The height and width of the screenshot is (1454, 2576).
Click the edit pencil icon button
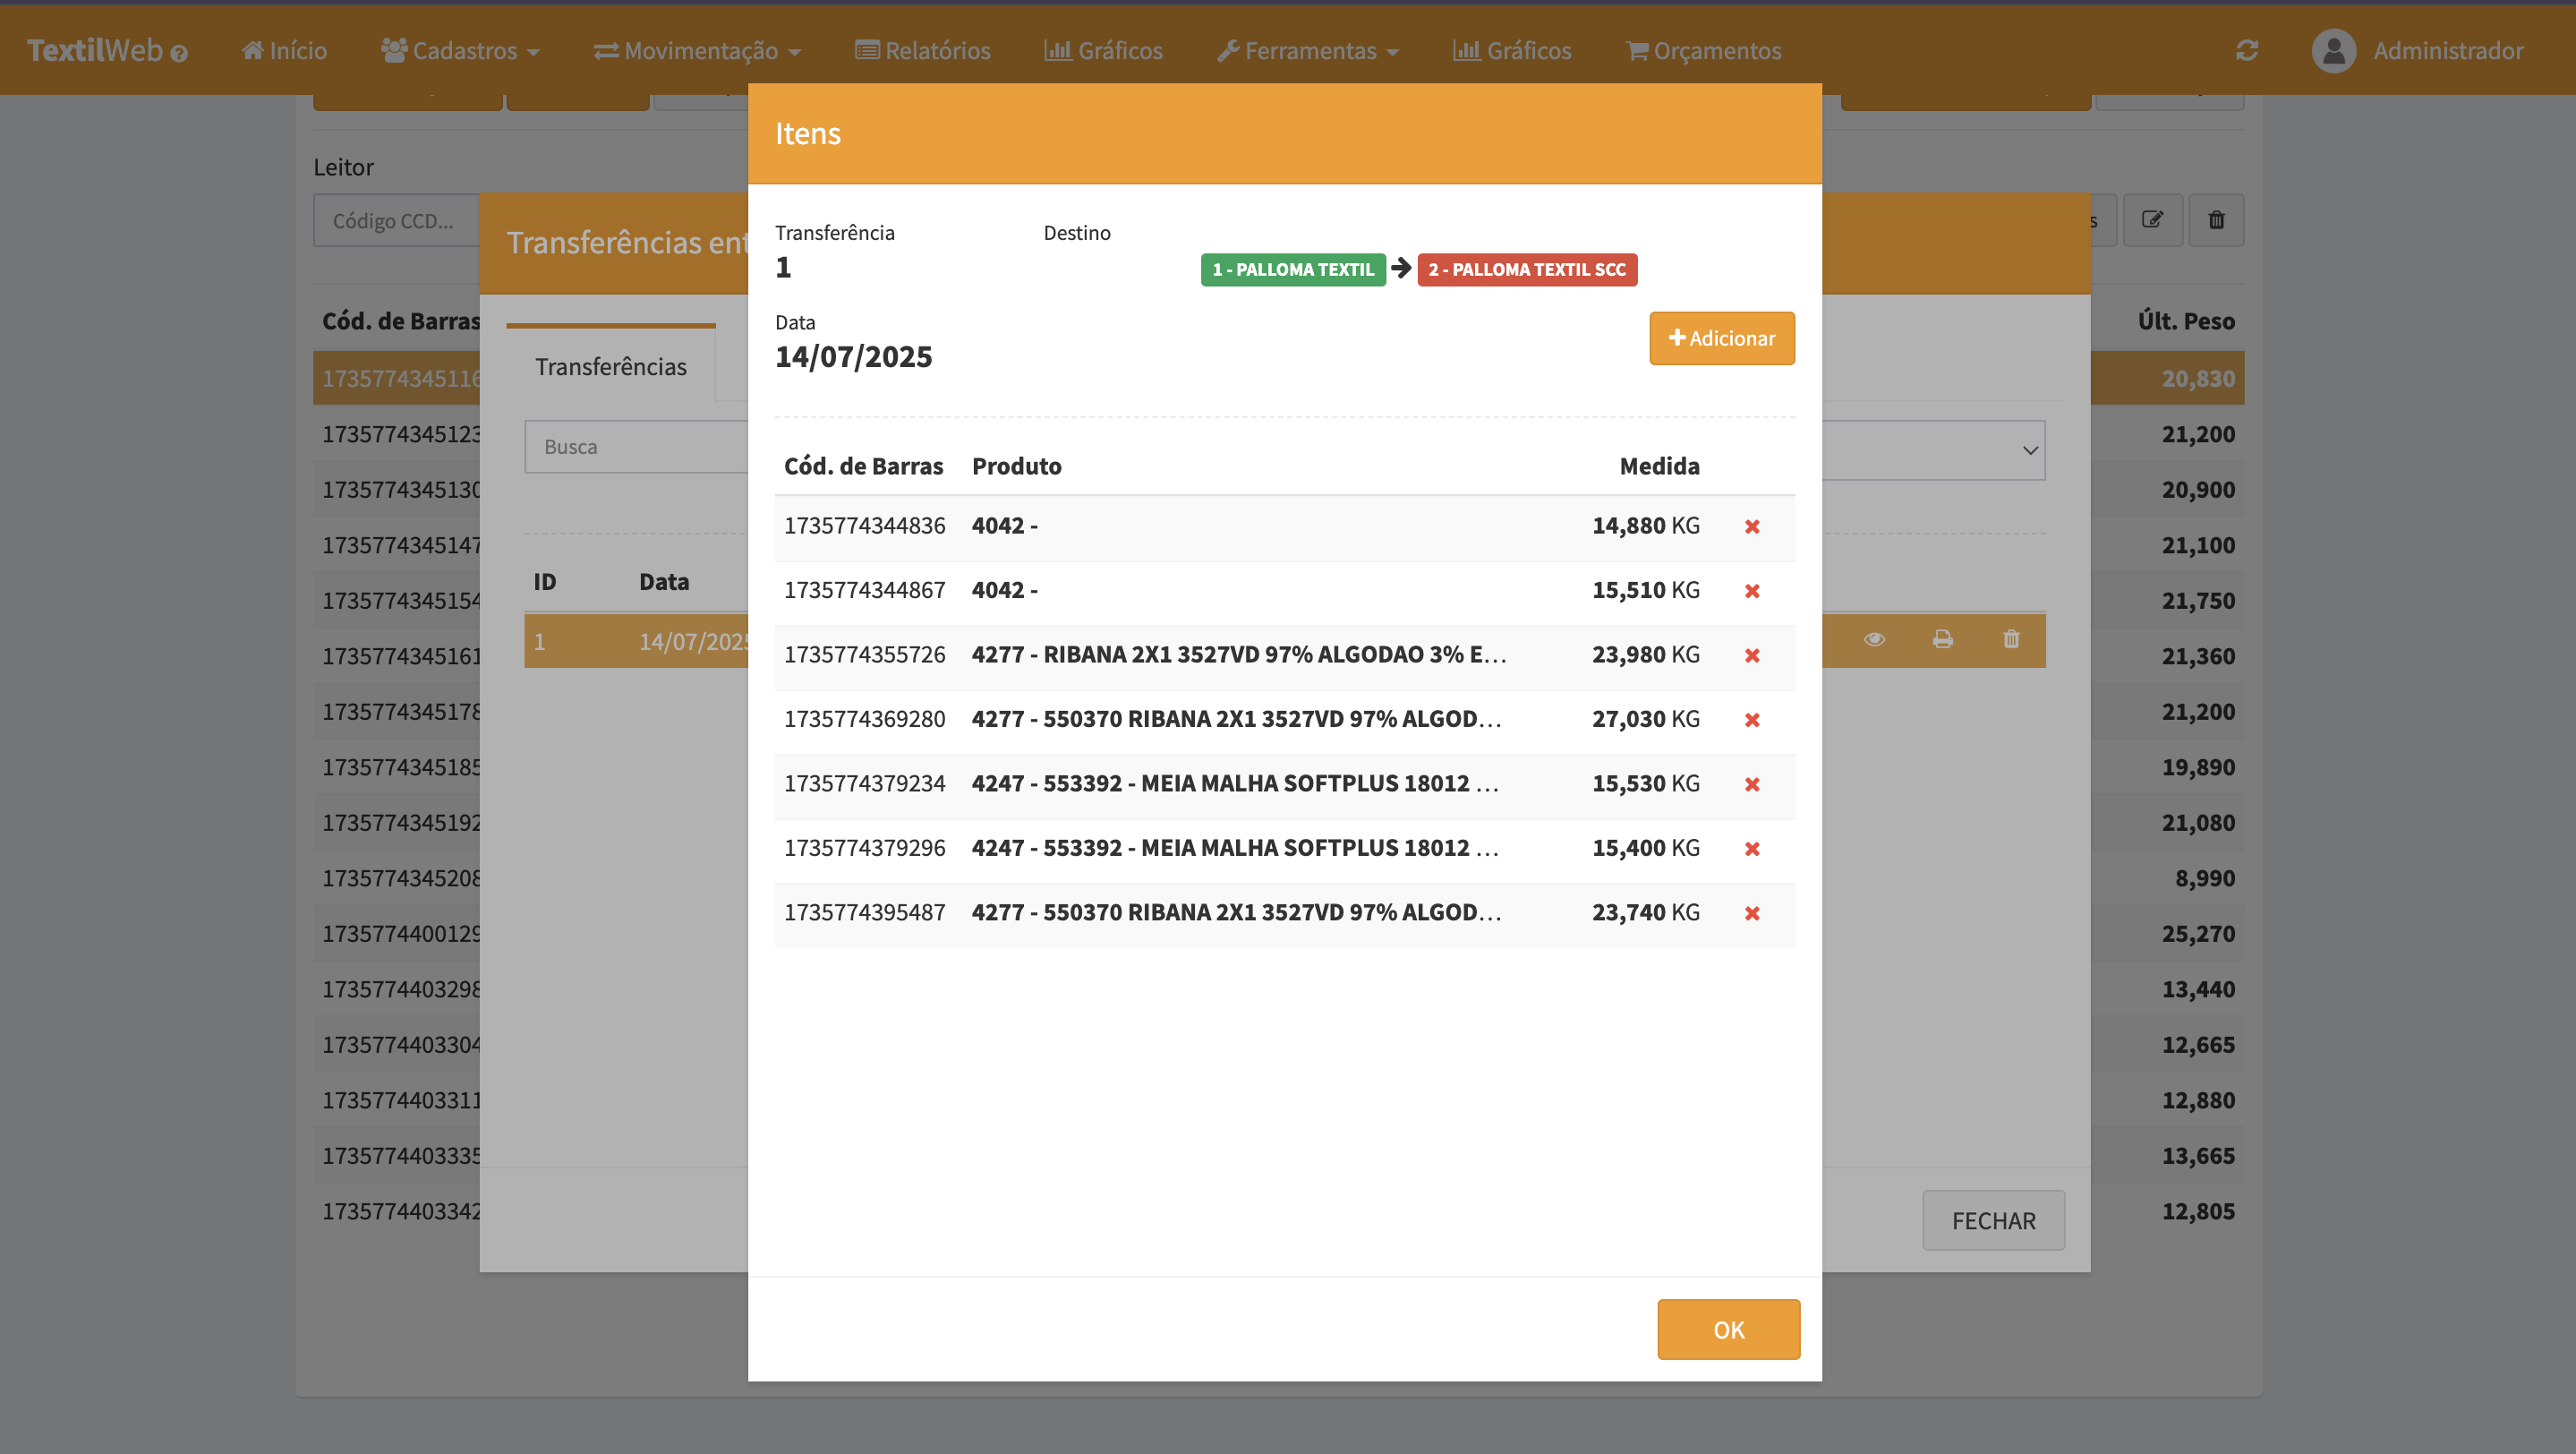tap(2152, 220)
